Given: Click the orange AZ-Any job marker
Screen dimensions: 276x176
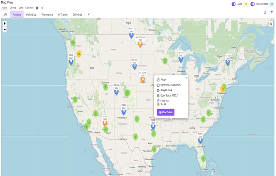Looking at the screenshot, I should pyautogui.click(x=105, y=123).
